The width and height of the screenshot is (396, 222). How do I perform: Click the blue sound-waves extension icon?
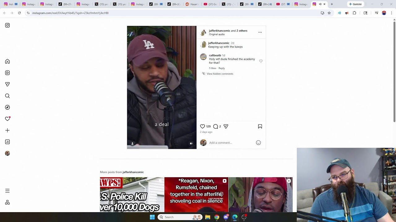tap(339, 13)
